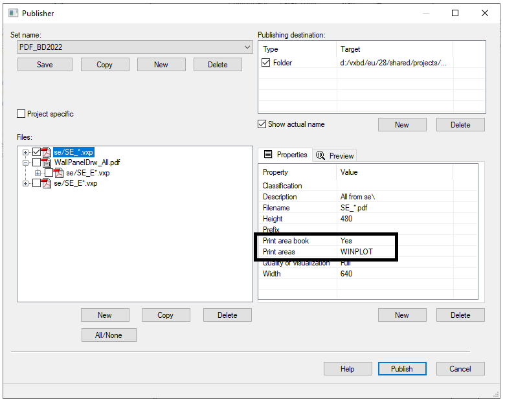Screen dimensions: 505x402
Task: Click the Publisher window title icon
Action: (x=13, y=13)
